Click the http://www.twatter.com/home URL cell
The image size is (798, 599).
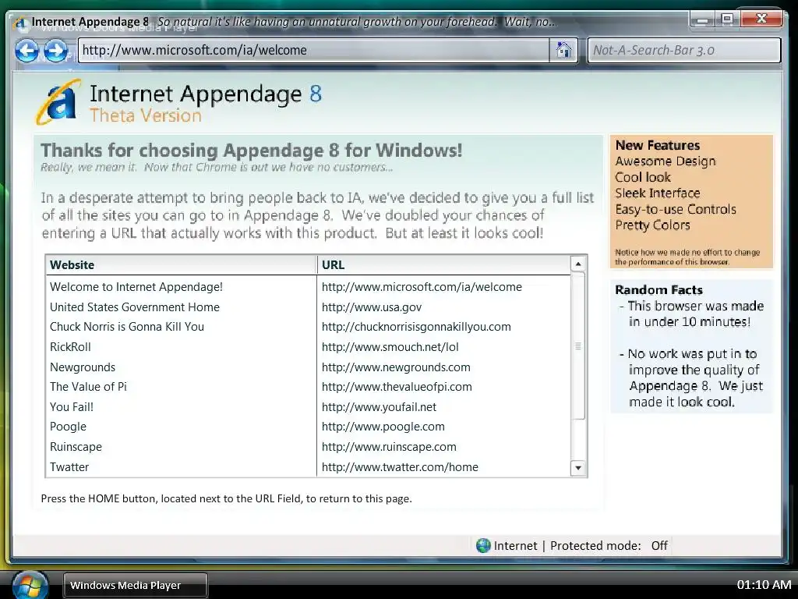coord(400,467)
